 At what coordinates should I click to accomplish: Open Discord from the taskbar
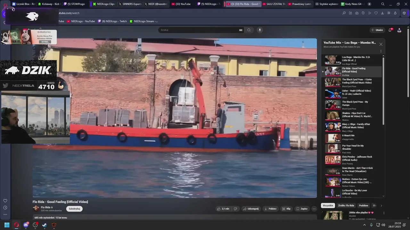pyautogui.click(x=26, y=225)
